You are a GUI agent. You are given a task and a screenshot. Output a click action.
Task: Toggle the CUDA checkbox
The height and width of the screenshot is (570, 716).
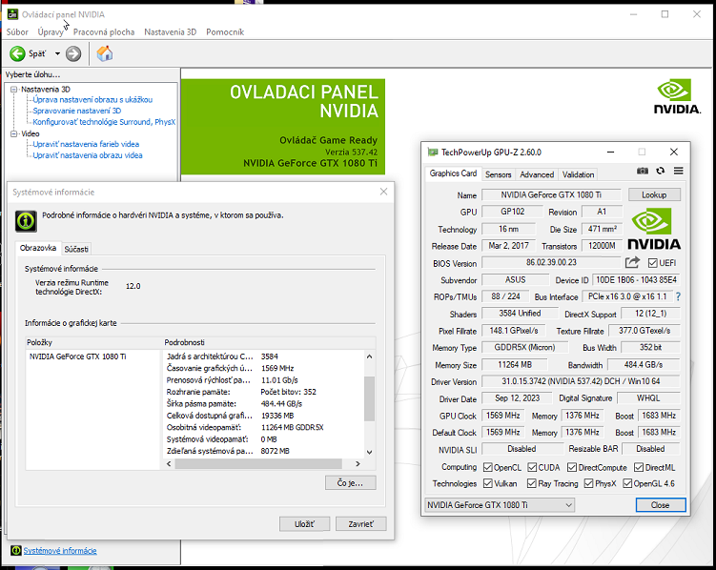[532, 467]
